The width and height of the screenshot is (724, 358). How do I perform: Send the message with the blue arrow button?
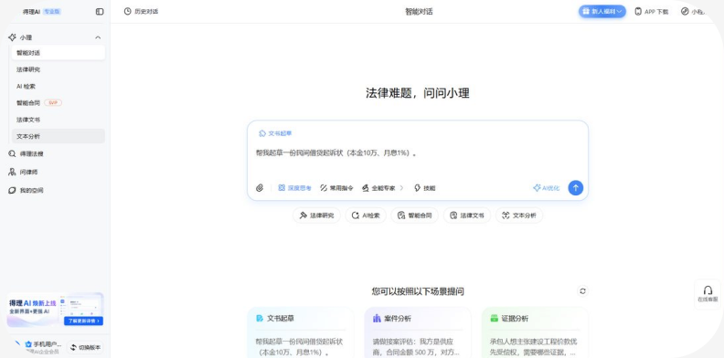pyautogui.click(x=575, y=188)
